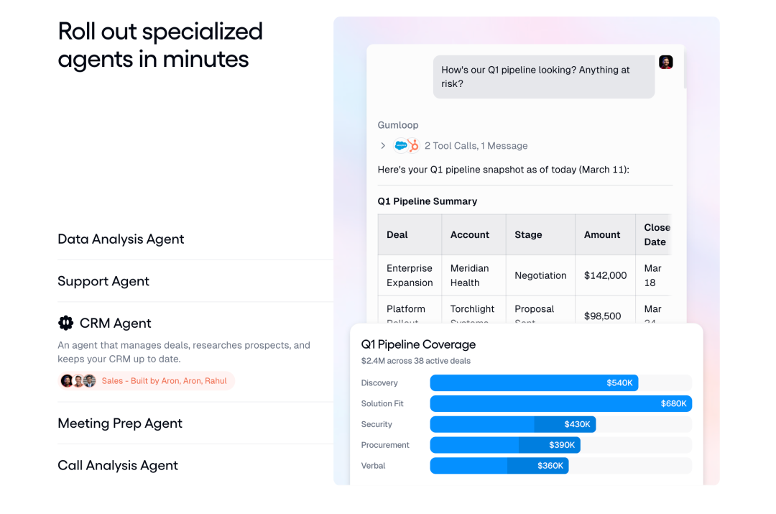Click the user avatar beside the chat message
The height and width of the screenshot is (514, 776).
click(x=666, y=63)
